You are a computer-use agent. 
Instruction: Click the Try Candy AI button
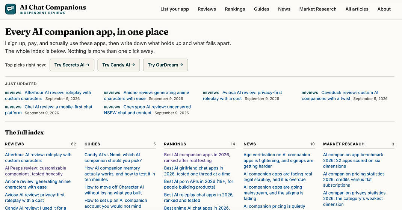coord(118,65)
